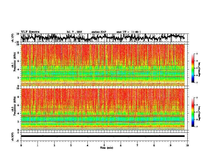
Task: Click the ch.2 spectrogram color bar
Action: 193,112
